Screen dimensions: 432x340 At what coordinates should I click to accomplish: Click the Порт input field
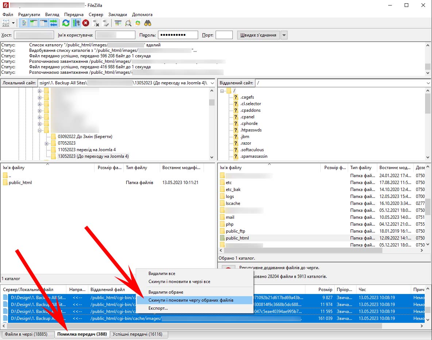(x=224, y=35)
